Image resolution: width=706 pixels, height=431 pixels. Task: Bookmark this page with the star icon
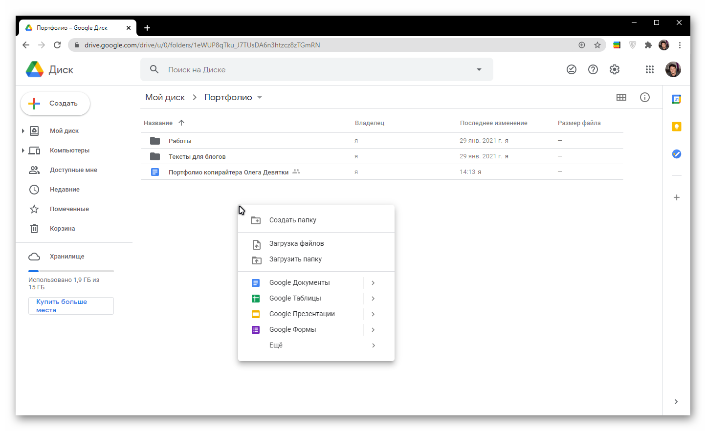[597, 45]
